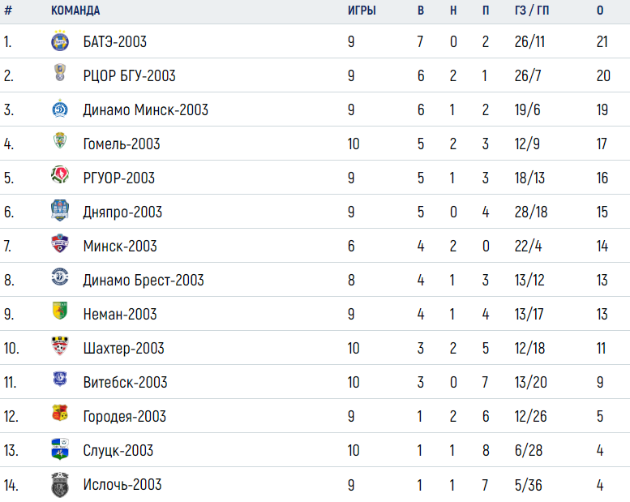
Task: Click the О points column header
Action: (600, 11)
